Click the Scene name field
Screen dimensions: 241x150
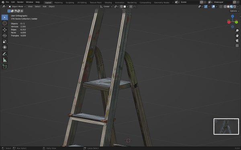coord(190,2)
